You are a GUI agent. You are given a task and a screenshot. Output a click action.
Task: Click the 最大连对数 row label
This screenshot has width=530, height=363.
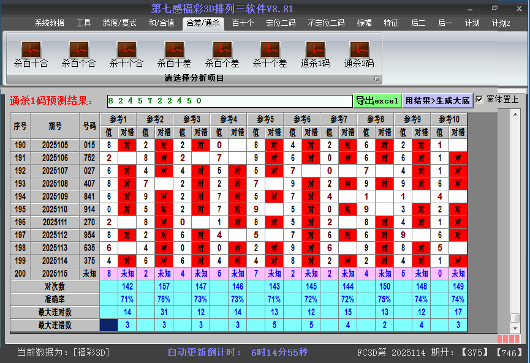point(55,312)
